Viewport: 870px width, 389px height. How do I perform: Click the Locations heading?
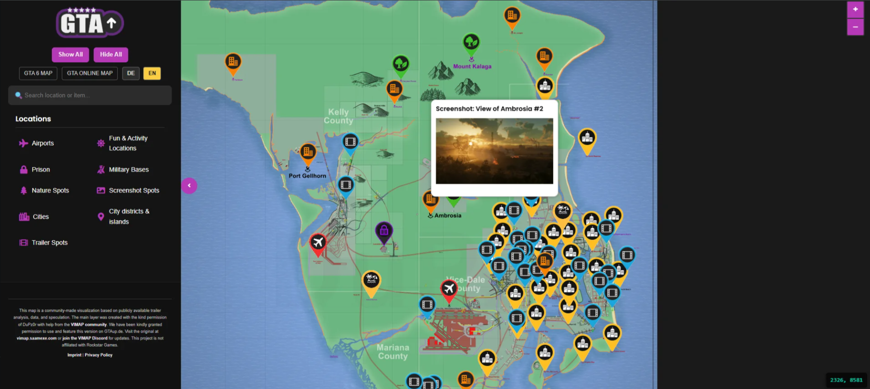click(x=33, y=119)
